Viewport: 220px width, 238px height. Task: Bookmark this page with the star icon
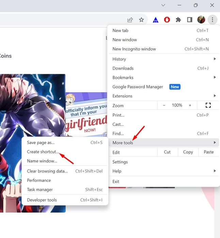(x=141, y=20)
